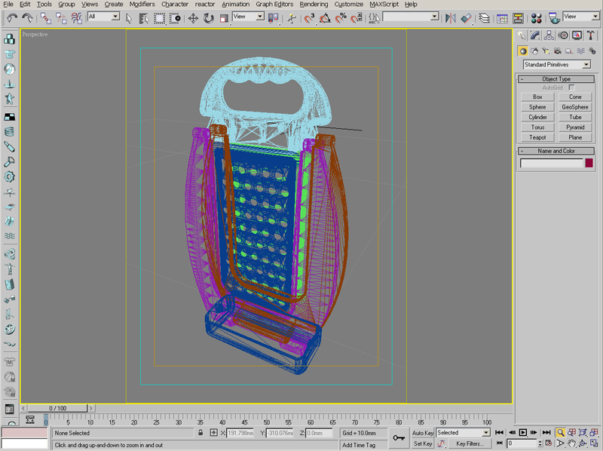
Task: Click the Pyramid primitive button
Action: (x=575, y=127)
